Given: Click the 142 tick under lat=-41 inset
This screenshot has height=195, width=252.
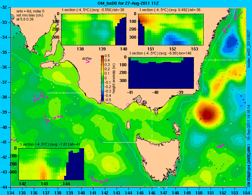Looking at the screenshot, I should [23, 184].
